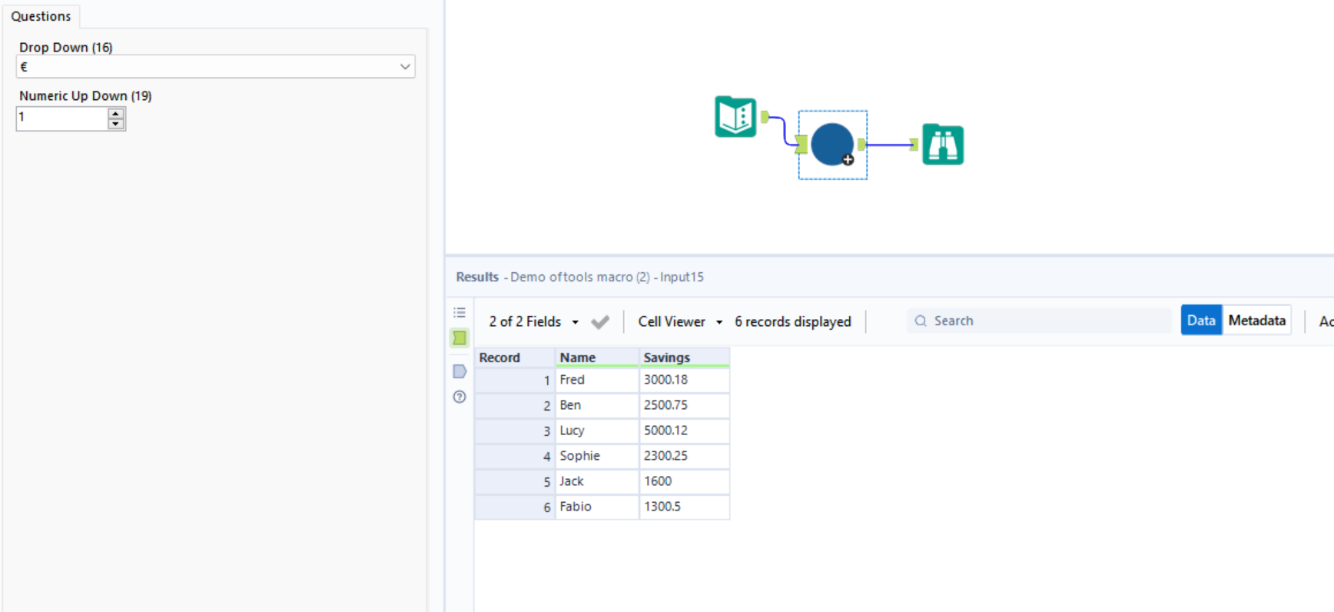1334x612 pixels.
Task: Switch to the Data view
Action: (1200, 321)
